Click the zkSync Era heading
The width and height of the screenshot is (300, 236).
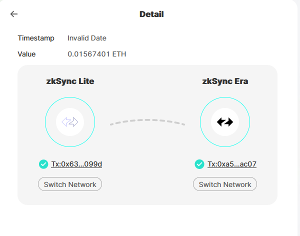(x=225, y=81)
